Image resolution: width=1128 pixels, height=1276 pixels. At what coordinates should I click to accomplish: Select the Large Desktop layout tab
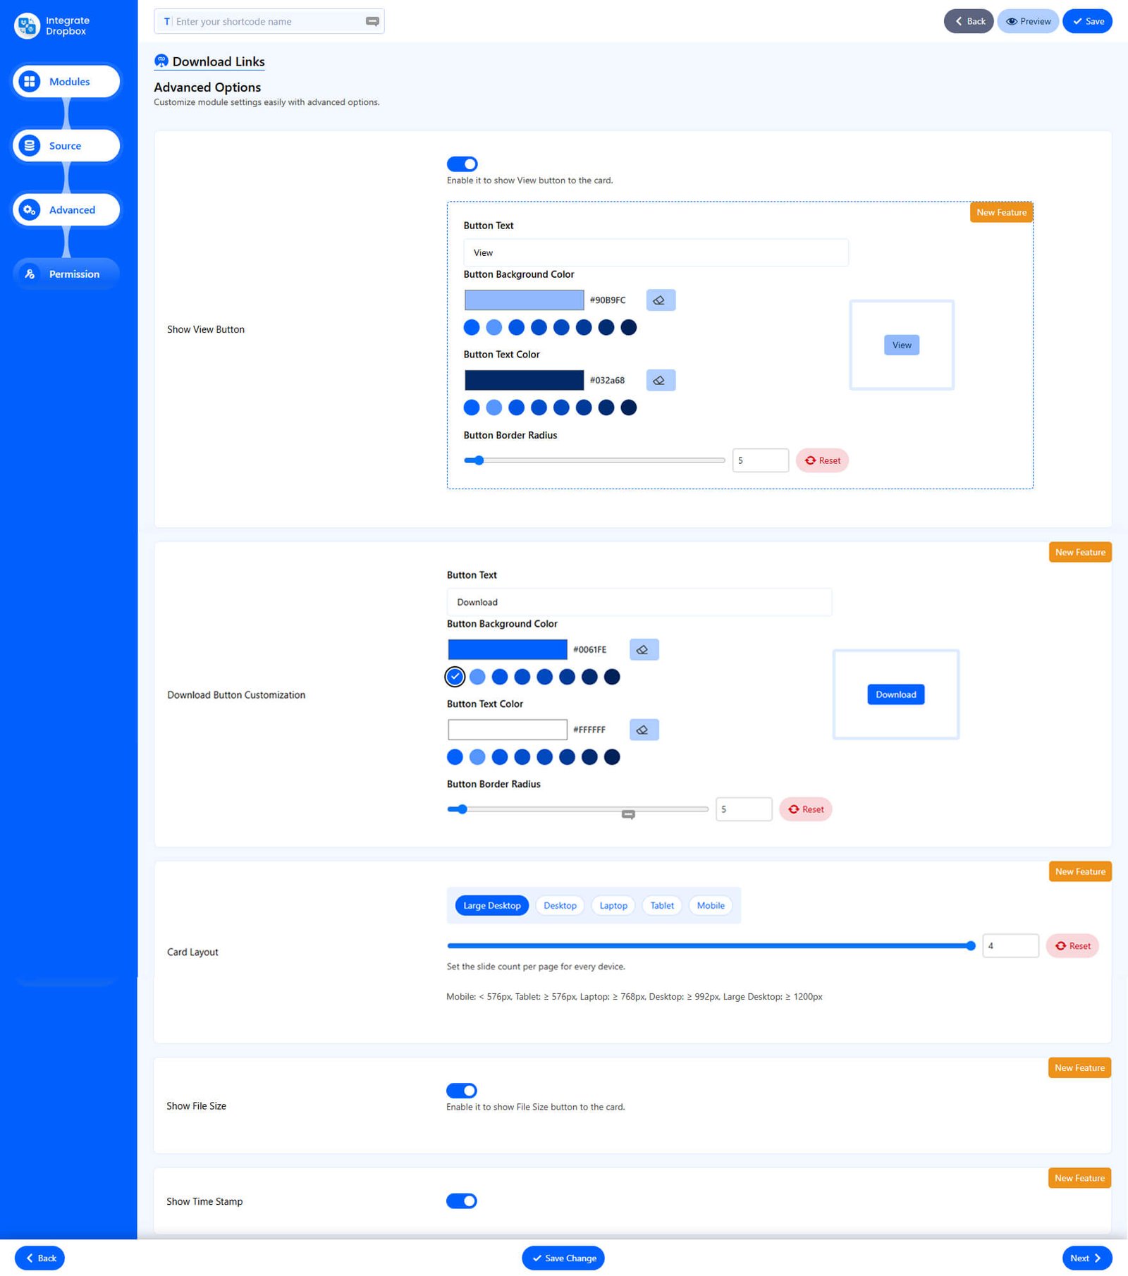tap(492, 906)
